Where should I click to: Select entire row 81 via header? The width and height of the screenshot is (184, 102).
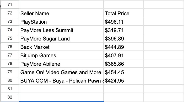coord(10,89)
